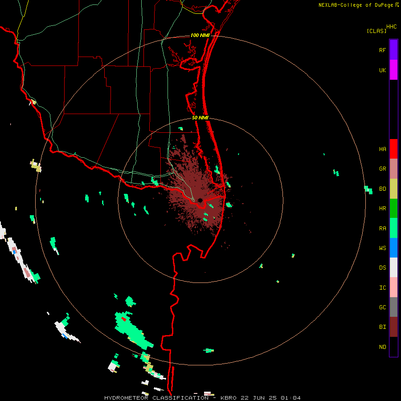Click the RA legend label

382,229
